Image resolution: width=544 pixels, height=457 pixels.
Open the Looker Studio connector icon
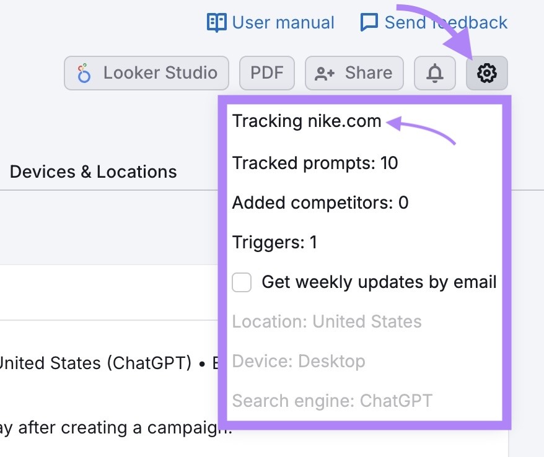point(84,72)
